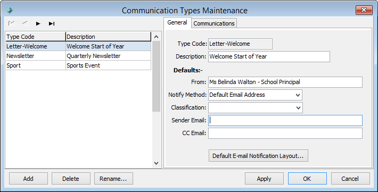378x192 pixels.
Task: Focus the Sender Email field
Action: tap(285, 120)
